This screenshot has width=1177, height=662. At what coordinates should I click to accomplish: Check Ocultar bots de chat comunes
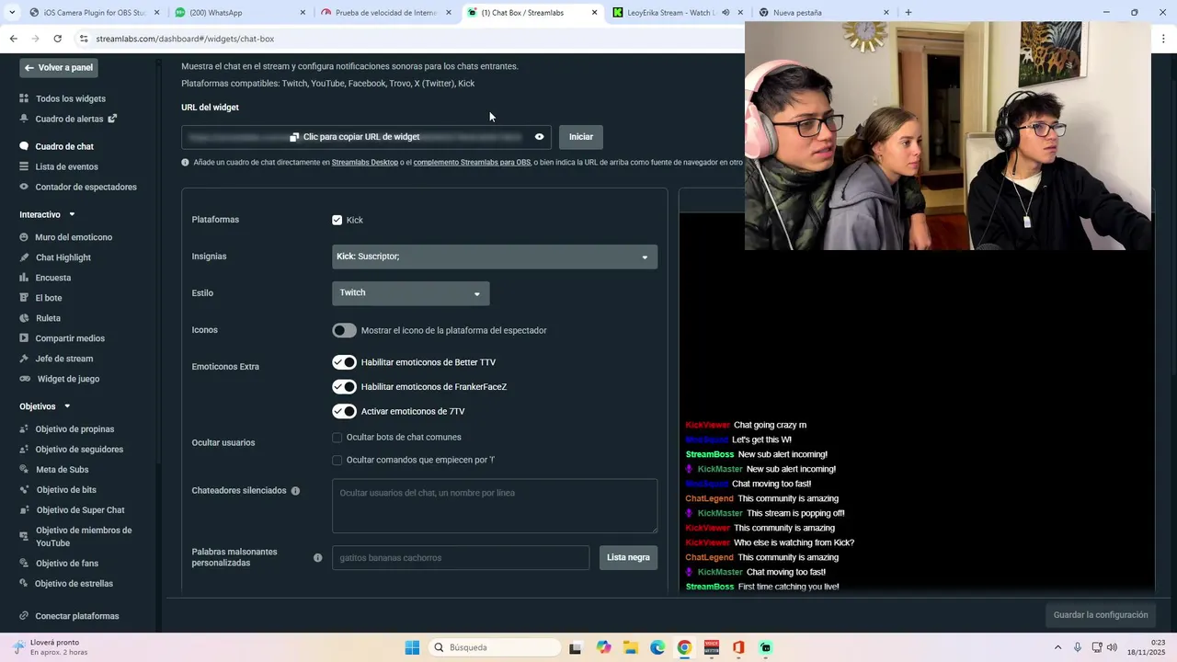(x=337, y=438)
